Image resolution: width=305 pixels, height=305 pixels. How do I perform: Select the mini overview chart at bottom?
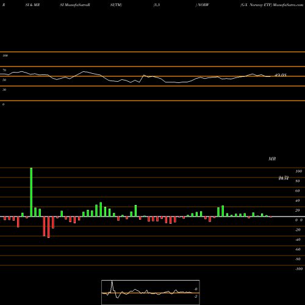[151, 292]
